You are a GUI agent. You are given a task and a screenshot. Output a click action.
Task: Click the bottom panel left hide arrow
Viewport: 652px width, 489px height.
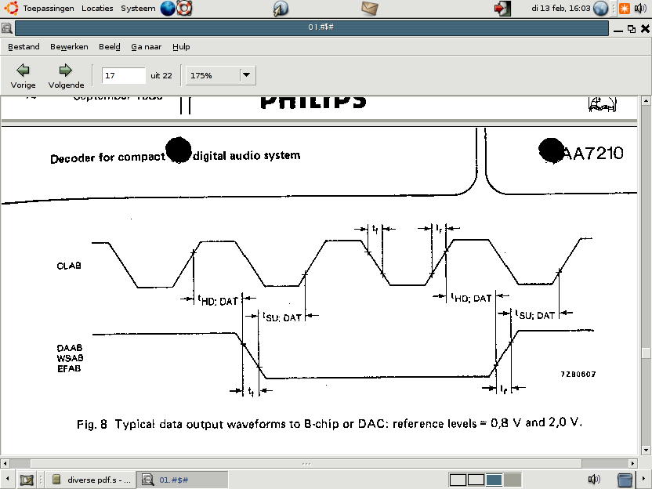coord(7,480)
